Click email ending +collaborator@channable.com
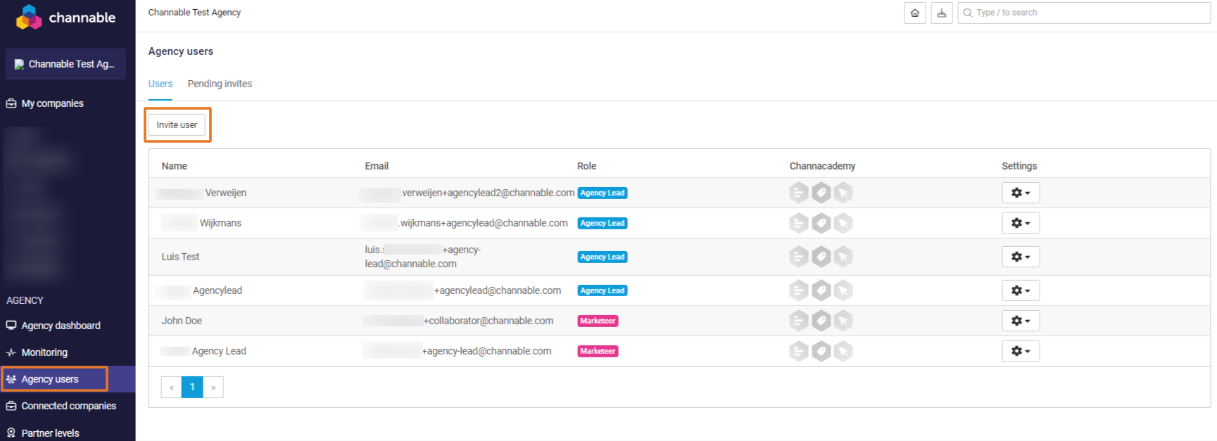 pyautogui.click(x=458, y=321)
